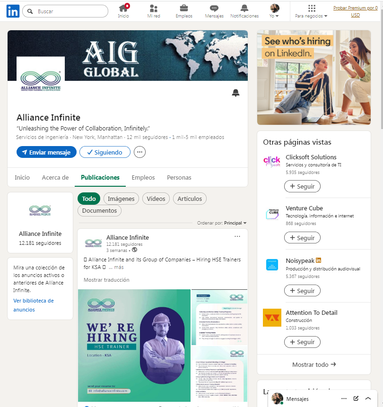
Task: Focus the Buscar search field
Action: (x=65, y=11)
